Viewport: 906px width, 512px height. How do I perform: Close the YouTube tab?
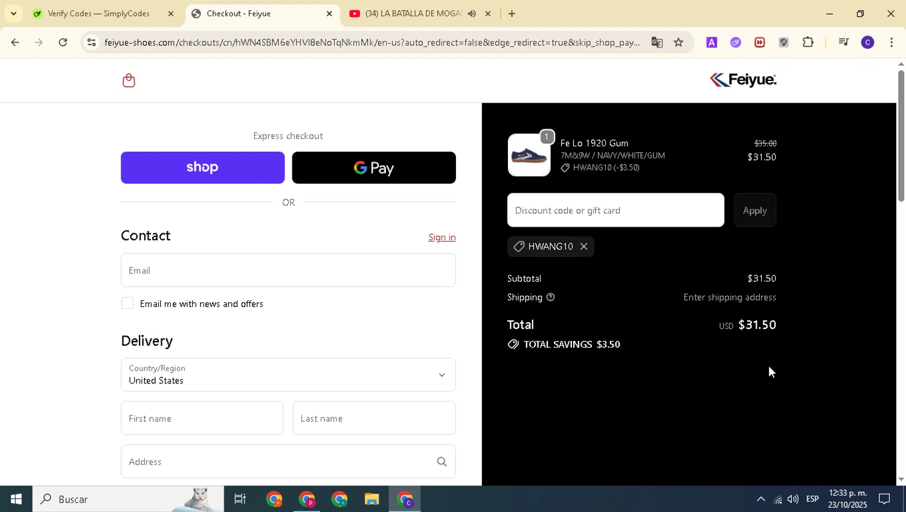point(488,13)
